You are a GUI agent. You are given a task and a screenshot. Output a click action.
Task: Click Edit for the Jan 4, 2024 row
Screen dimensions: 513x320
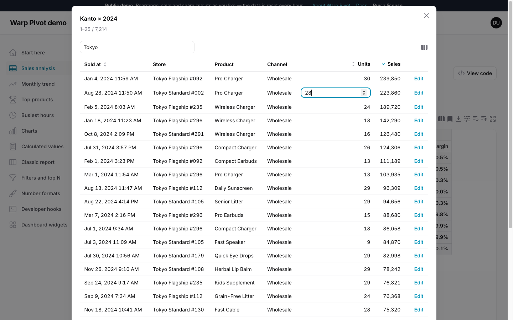point(419,79)
